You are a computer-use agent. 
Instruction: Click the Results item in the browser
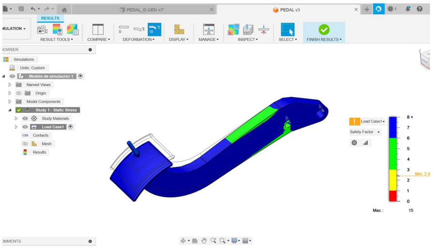[x=39, y=152]
